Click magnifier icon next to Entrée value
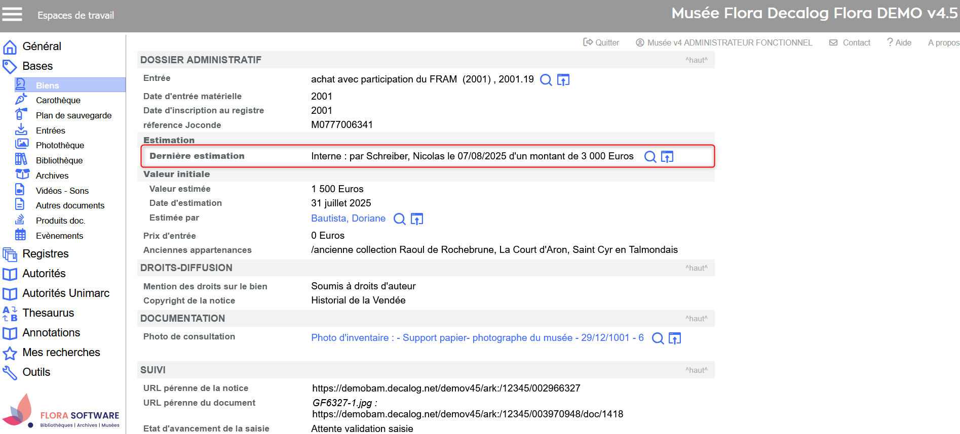Screen dimensions: 960x434 click(x=546, y=80)
